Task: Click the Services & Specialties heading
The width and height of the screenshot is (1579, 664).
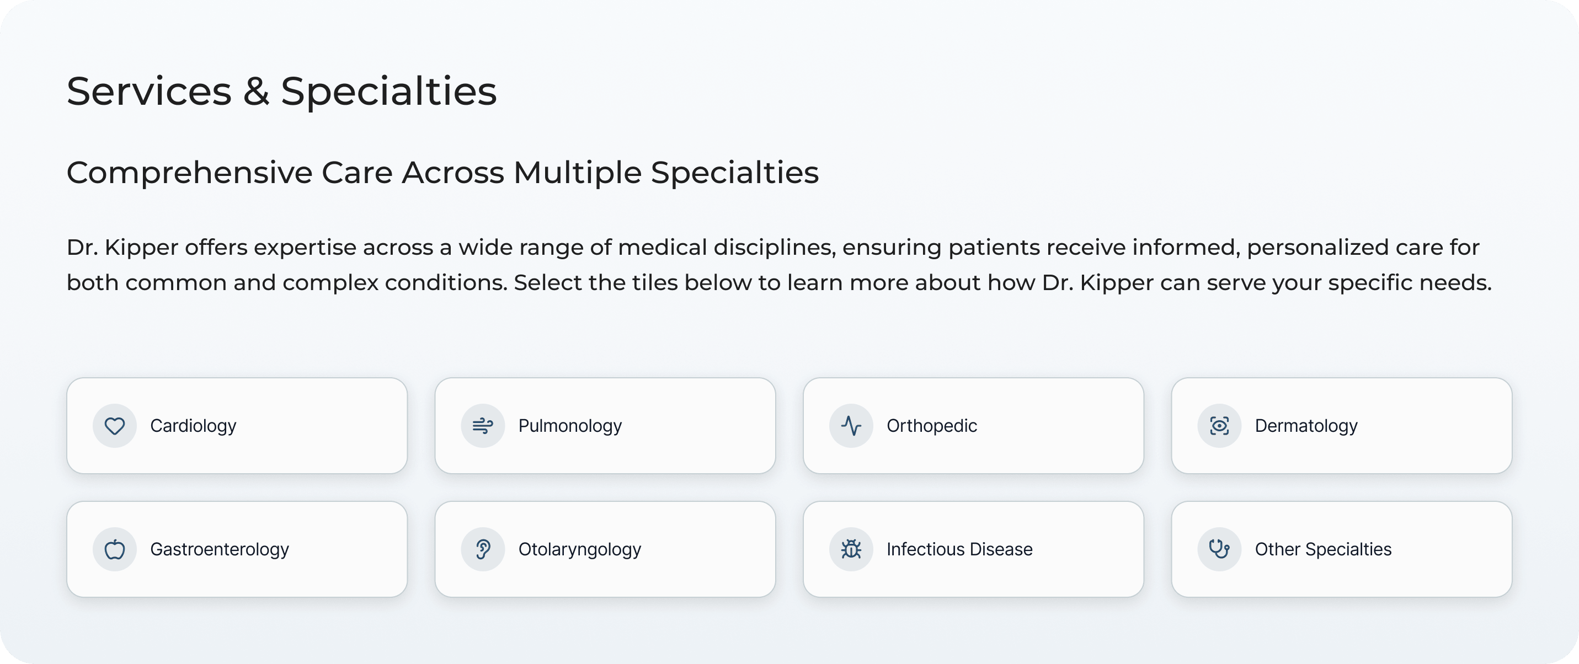Action: pyautogui.click(x=281, y=91)
